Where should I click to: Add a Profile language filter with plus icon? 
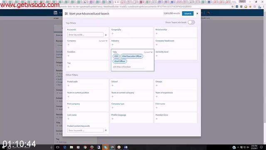click(112, 119)
